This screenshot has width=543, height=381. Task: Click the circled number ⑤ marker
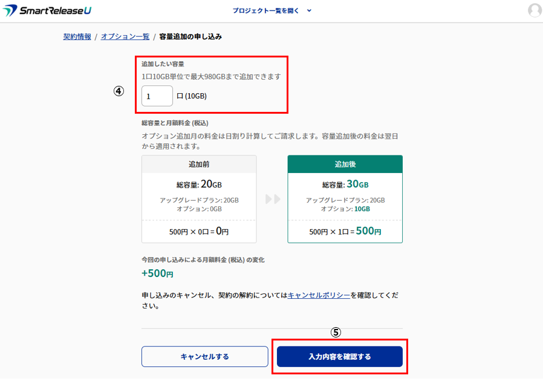336,332
